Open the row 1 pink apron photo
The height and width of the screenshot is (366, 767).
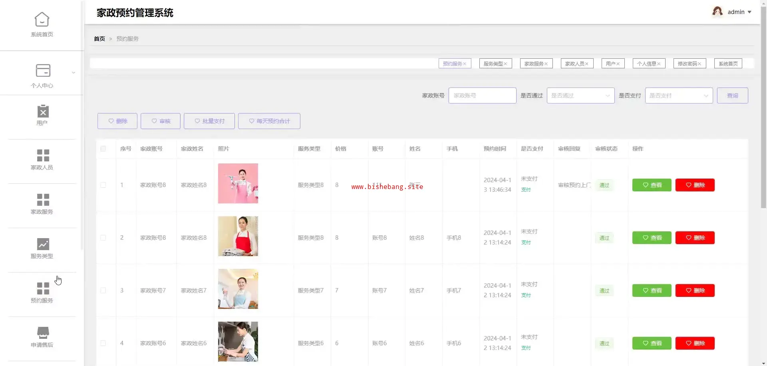[238, 183]
